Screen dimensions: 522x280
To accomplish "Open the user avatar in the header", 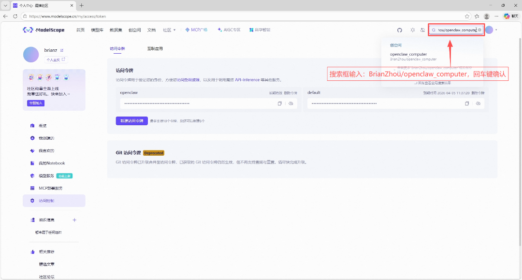I will 489,30.
